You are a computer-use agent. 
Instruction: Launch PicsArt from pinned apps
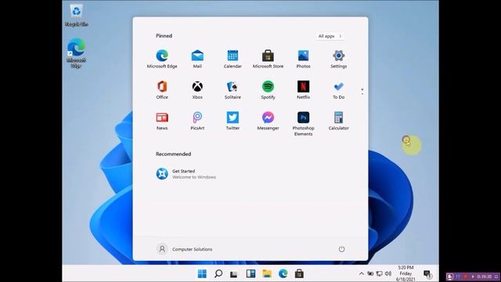pyautogui.click(x=197, y=121)
